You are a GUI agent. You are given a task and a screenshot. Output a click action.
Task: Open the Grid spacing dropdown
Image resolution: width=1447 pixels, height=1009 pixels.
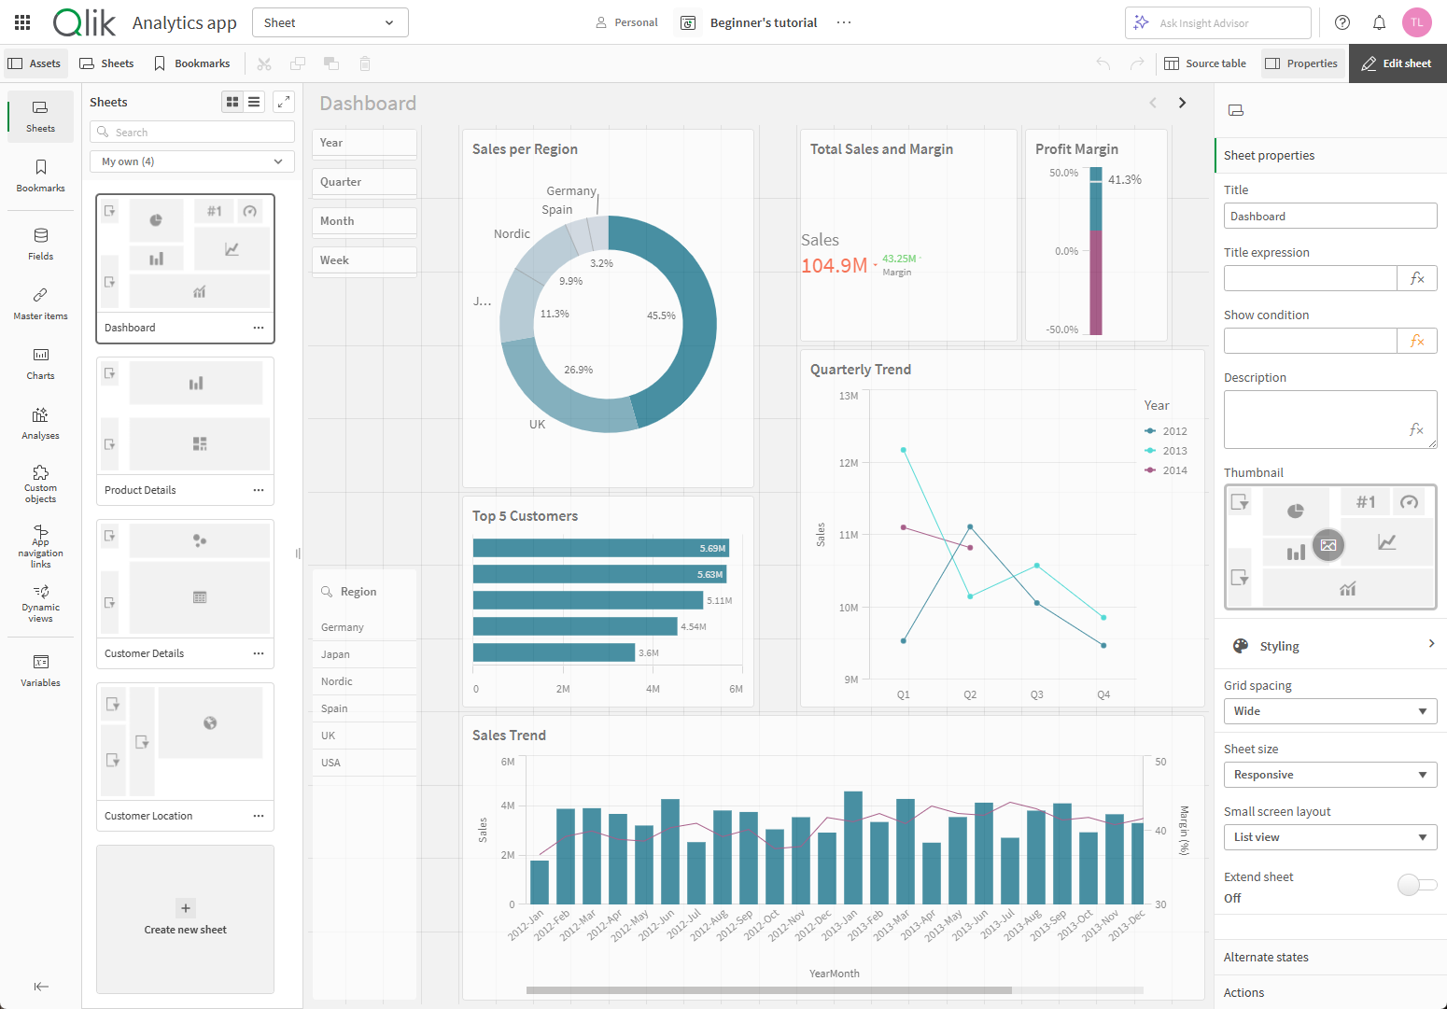(x=1329, y=711)
